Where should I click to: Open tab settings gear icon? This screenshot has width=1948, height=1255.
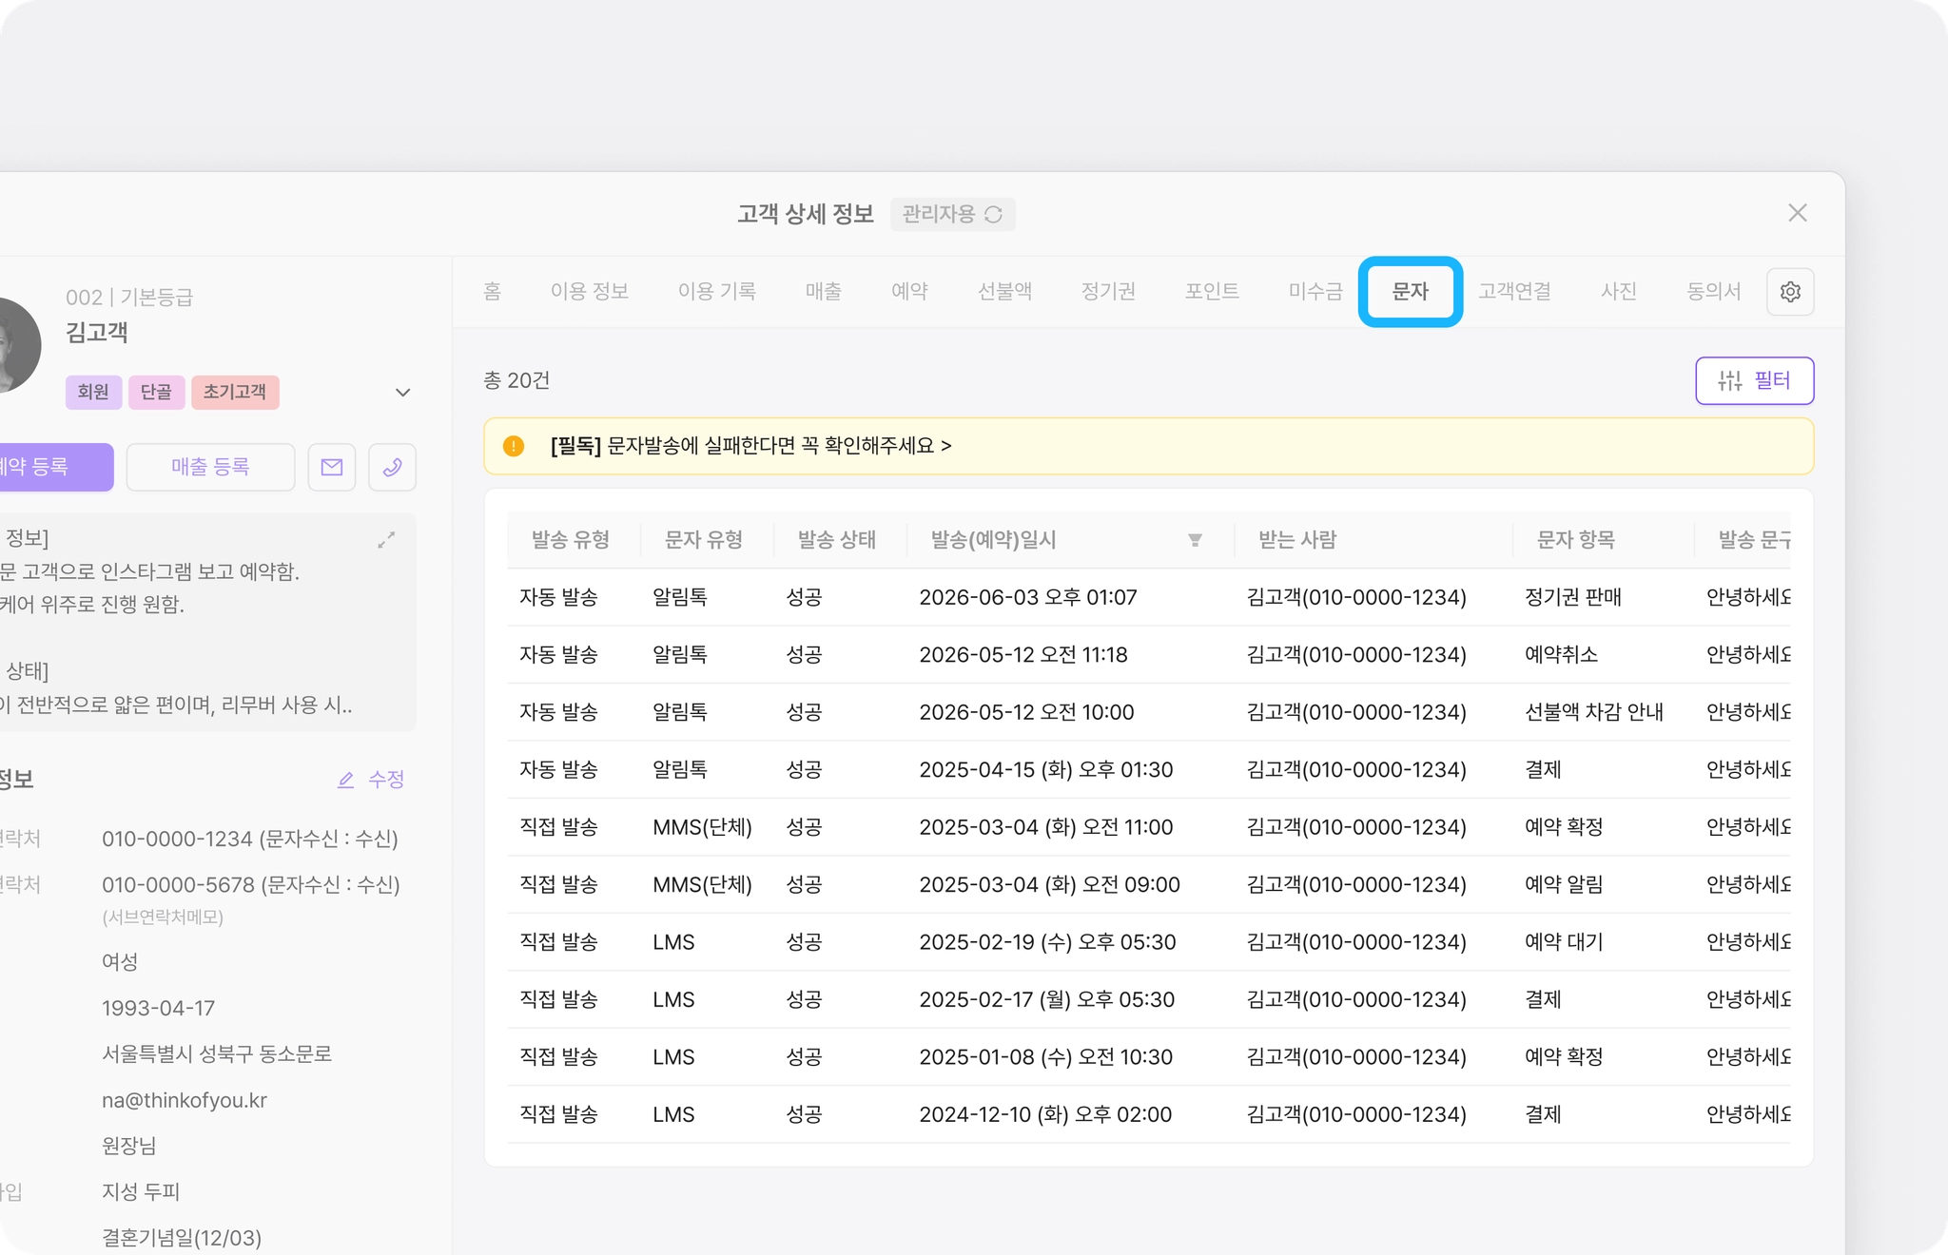[1790, 292]
